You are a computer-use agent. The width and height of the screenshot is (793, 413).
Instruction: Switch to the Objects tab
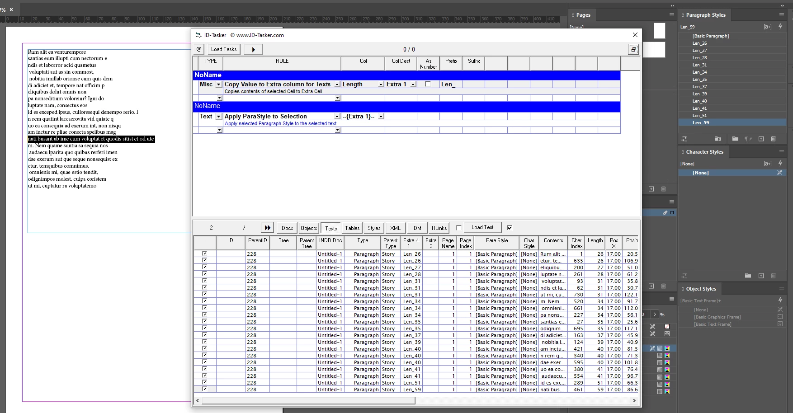[309, 228]
